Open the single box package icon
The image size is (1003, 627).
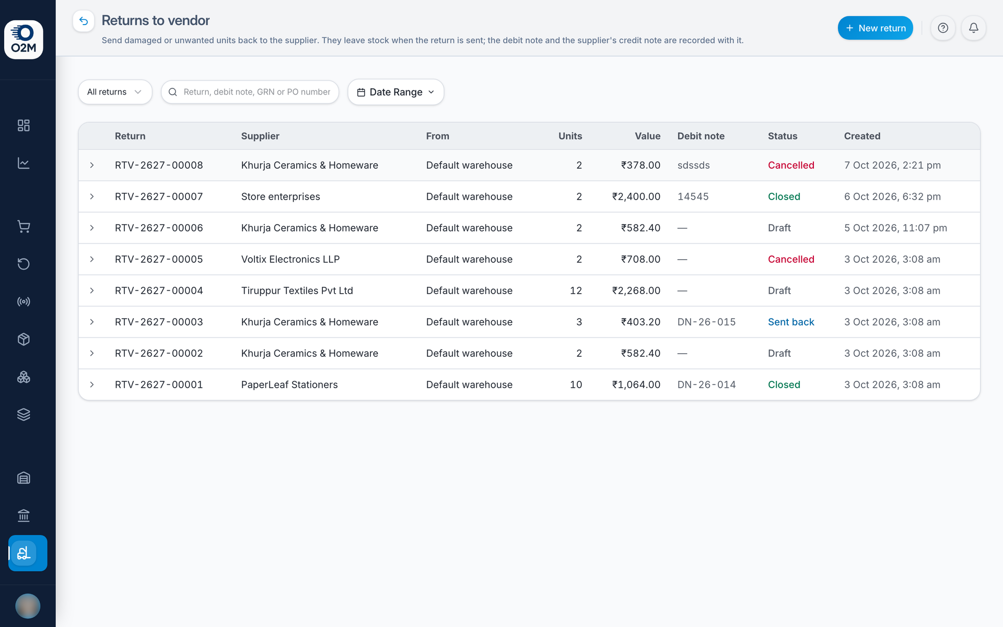(x=24, y=339)
